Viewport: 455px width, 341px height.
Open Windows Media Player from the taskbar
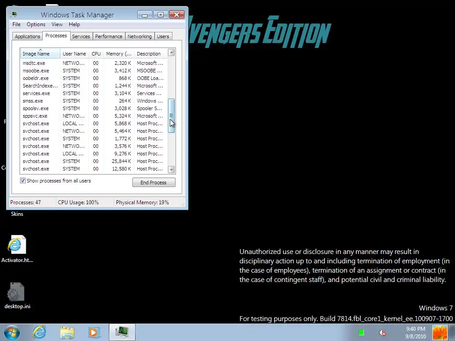(94, 332)
